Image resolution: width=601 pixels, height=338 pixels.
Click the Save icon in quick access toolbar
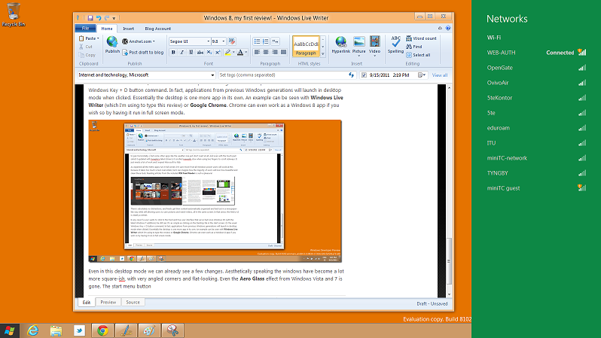(x=90, y=18)
